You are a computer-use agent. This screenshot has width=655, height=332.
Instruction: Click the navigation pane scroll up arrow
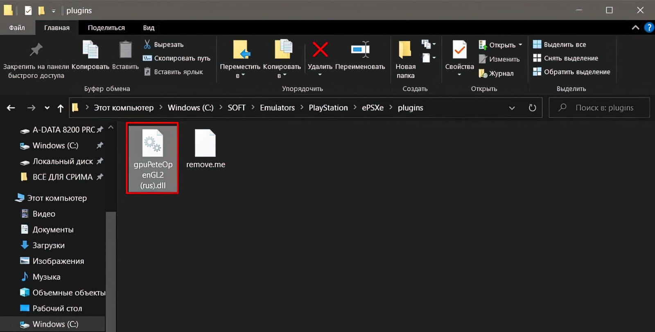pos(111,128)
